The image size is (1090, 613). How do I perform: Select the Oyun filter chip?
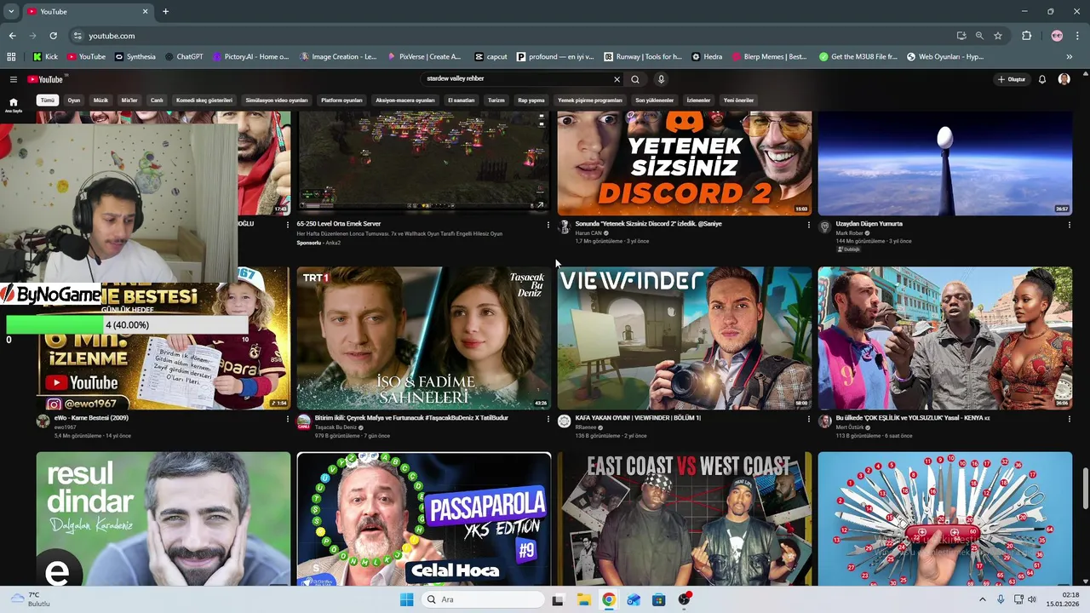(x=74, y=100)
